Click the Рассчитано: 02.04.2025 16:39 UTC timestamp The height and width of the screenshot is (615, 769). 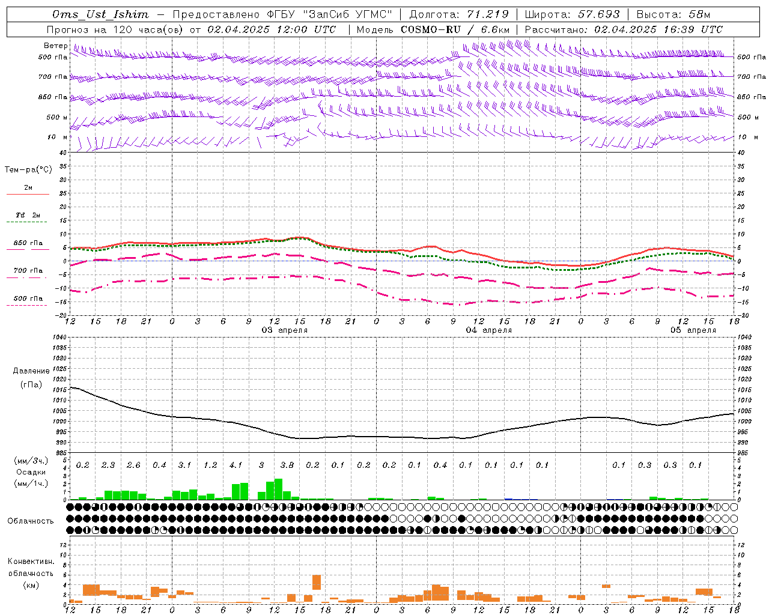[x=624, y=29]
